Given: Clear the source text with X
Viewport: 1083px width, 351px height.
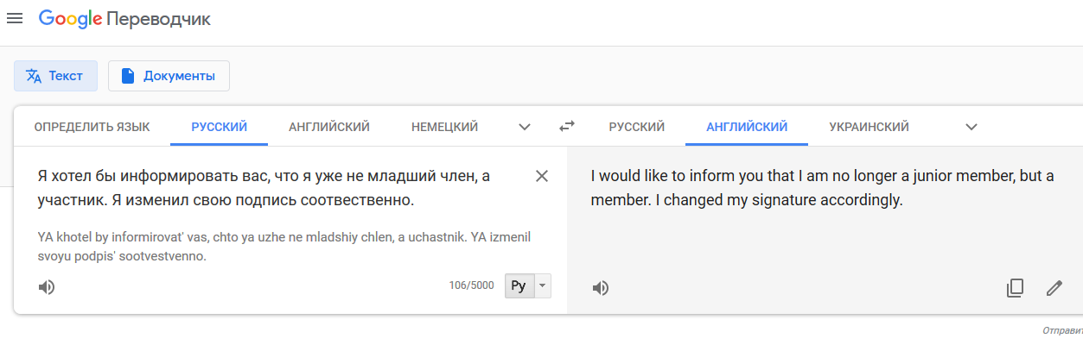Looking at the screenshot, I should 542,176.
